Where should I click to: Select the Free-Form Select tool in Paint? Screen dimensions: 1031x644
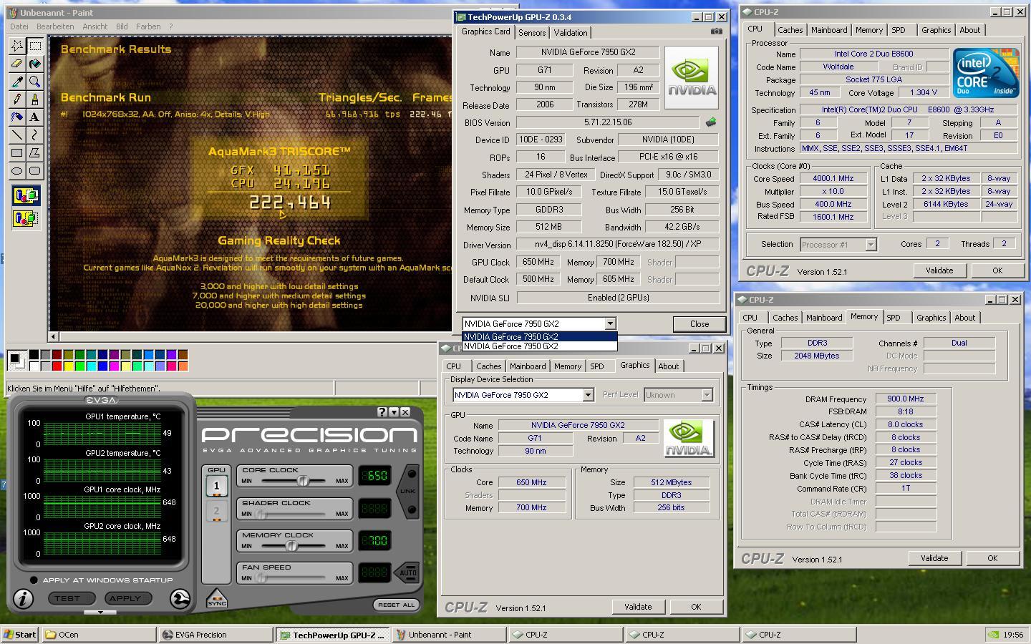coord(16,46)
